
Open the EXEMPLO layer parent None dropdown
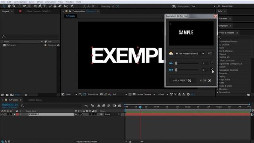pos(112,114)
